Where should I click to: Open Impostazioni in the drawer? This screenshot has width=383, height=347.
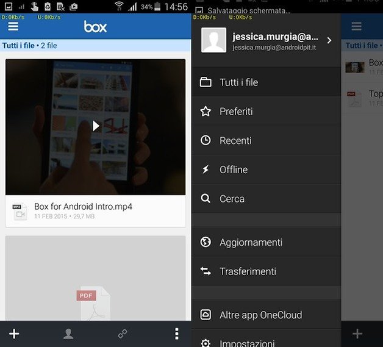point(267,338)
